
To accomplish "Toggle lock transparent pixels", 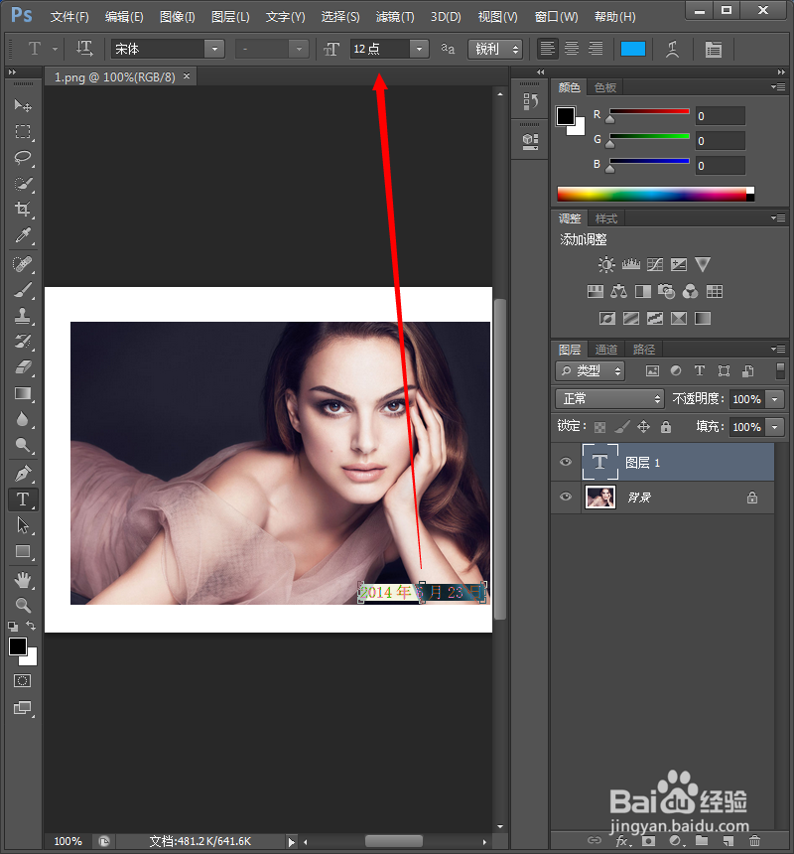I will (599, 427).
